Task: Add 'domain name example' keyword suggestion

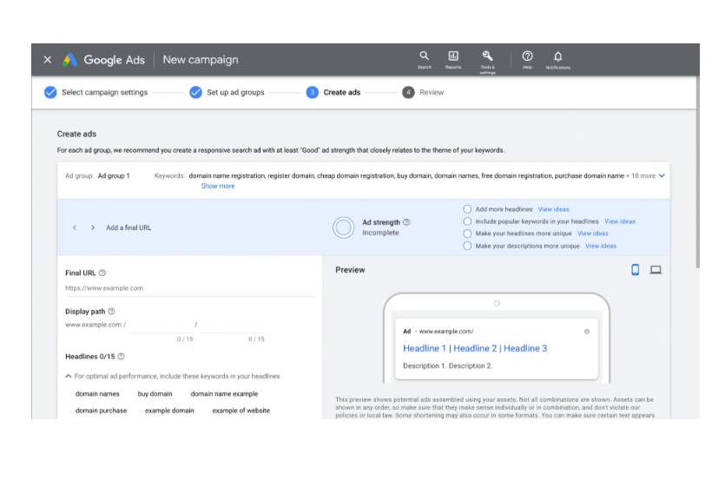Action: tap(224, 394)
